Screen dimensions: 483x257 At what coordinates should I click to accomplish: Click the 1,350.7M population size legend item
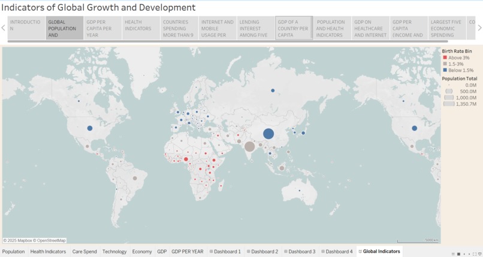pyautogui.click(x=460, y=104)
